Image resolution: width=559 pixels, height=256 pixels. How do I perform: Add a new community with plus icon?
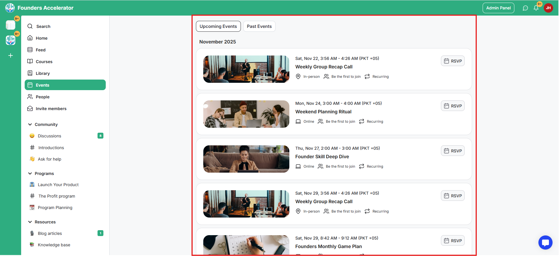11,55
